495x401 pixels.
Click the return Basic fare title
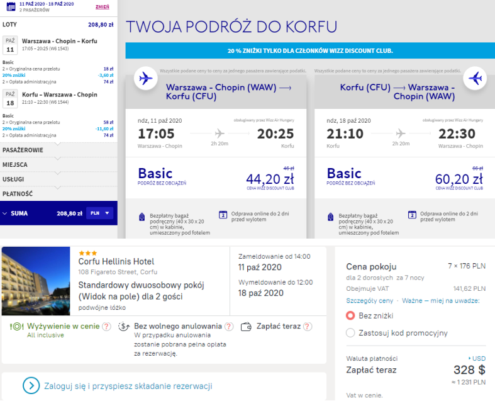tap(344, 173)
